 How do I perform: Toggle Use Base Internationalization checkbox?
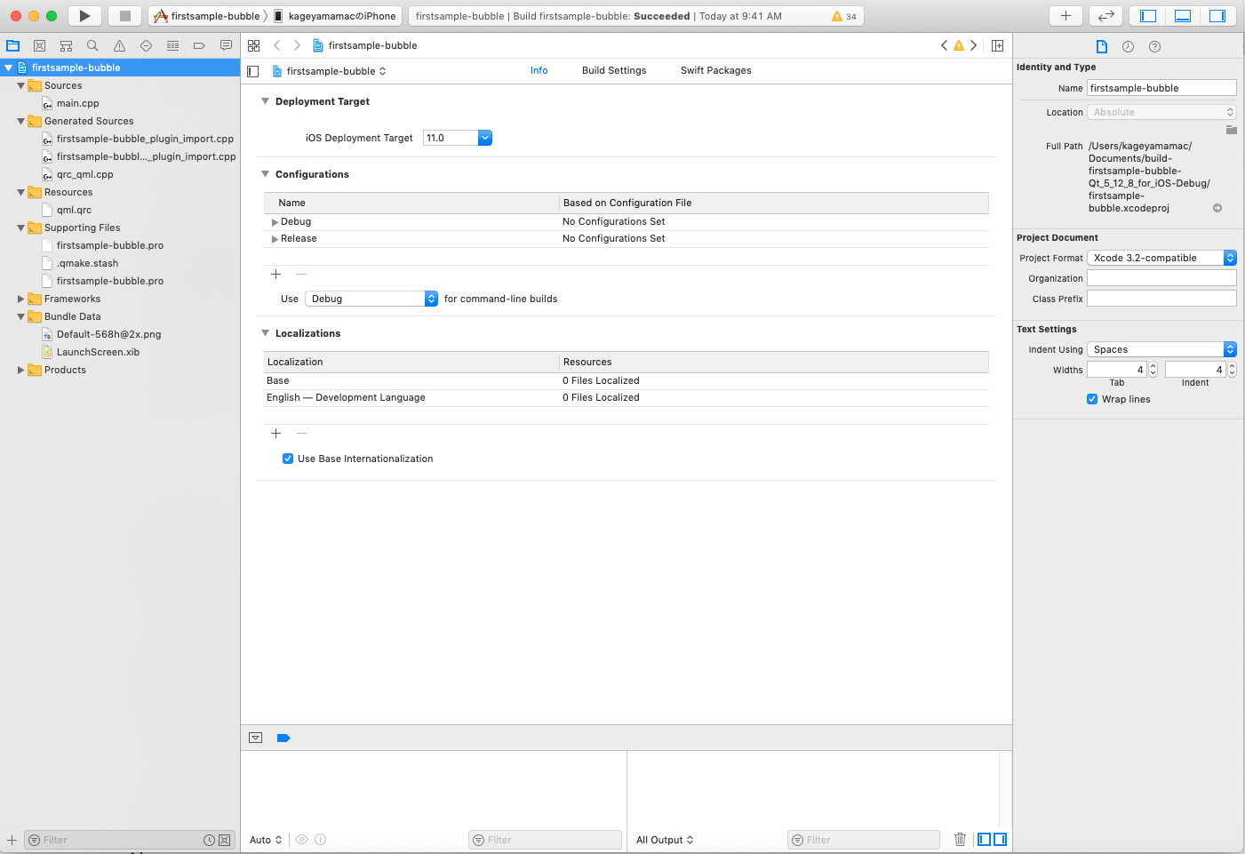click(288, 459)
